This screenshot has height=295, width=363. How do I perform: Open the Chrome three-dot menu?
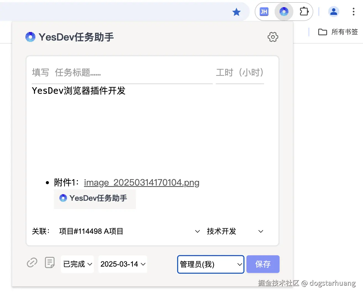point(354,12)
